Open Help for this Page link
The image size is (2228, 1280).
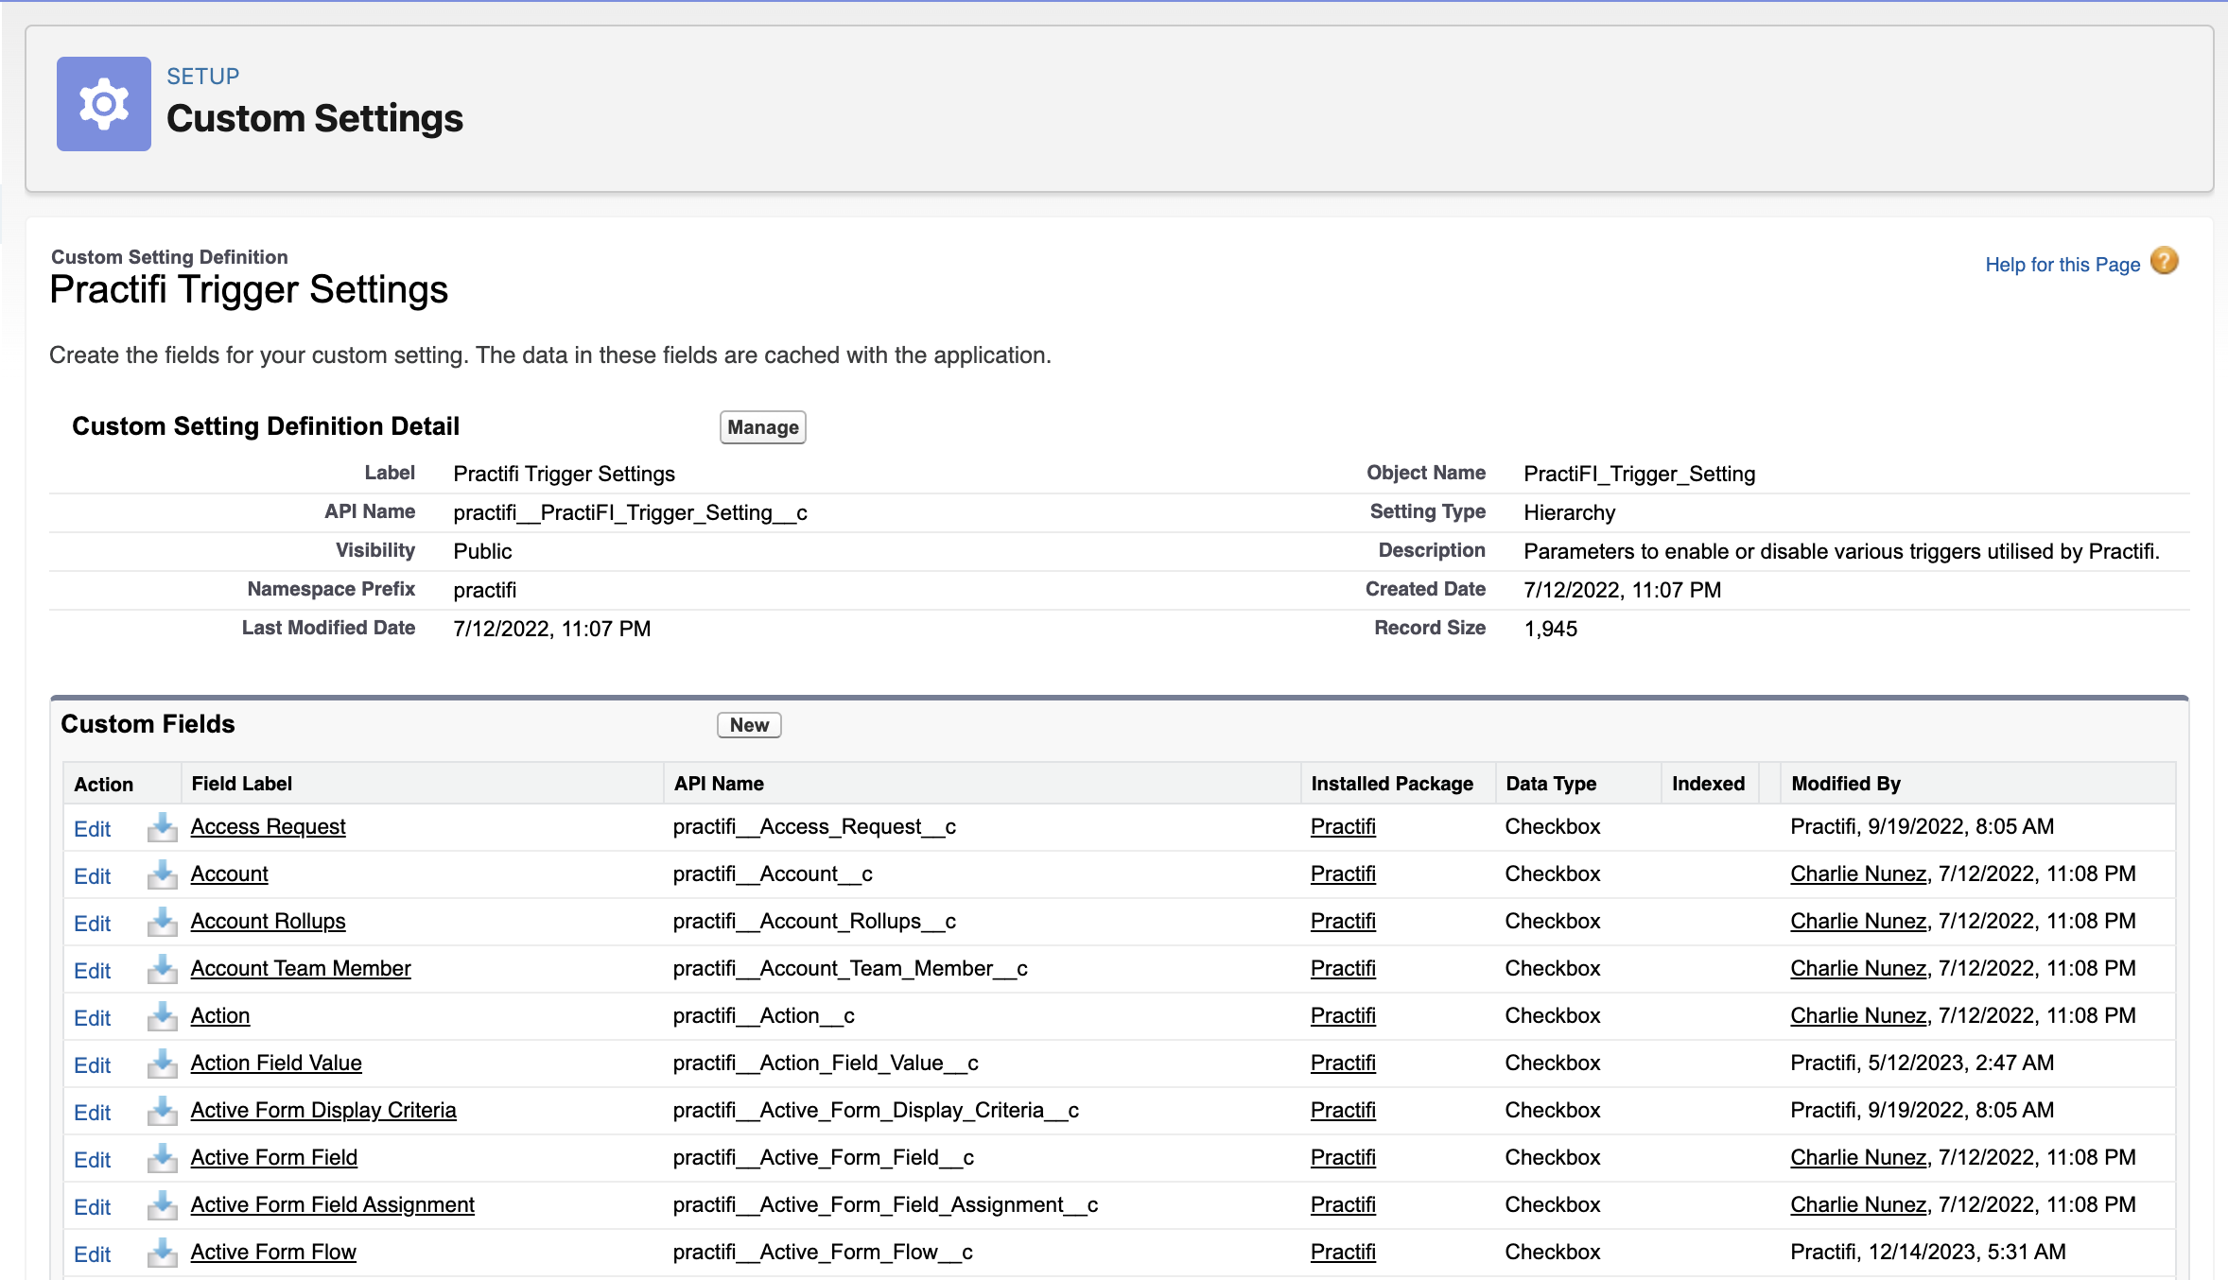[x=2062, y=265]
